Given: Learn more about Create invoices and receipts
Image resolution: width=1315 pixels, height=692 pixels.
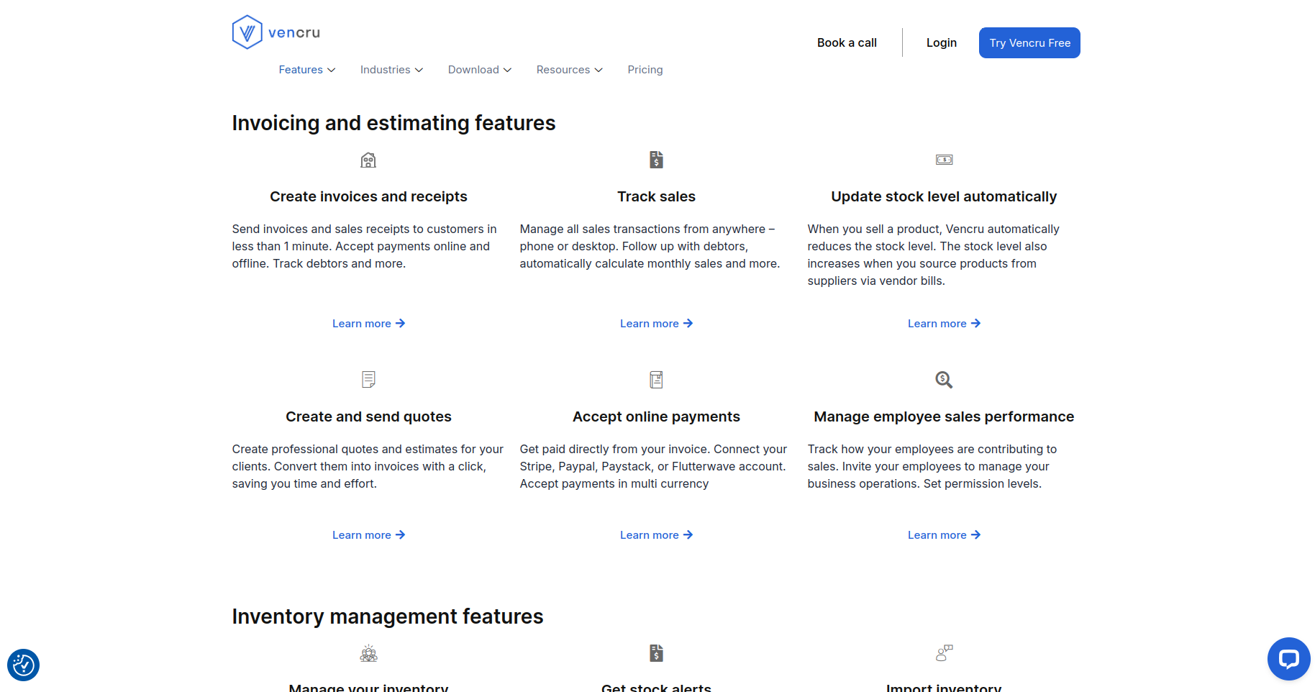Looking at the screenshot, I should [x=368, y=324].
